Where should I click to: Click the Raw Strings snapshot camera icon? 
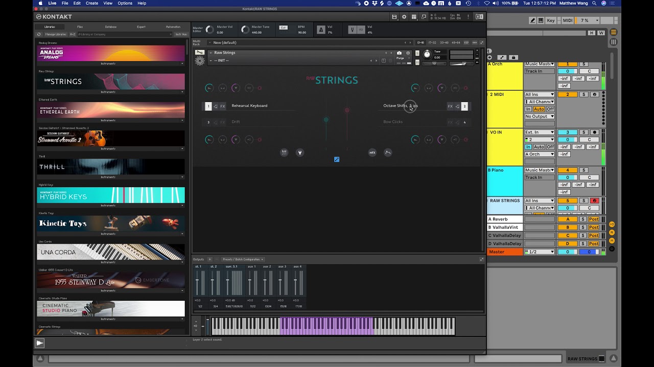point(400,53)
